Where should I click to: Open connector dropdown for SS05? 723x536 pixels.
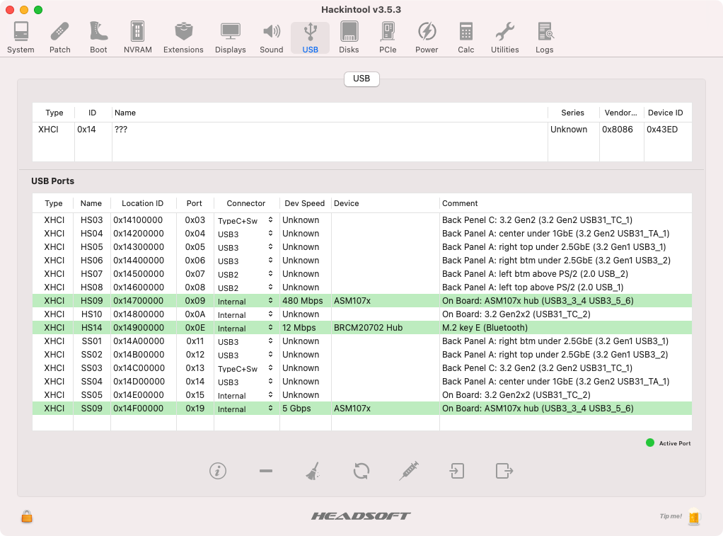(x=246, y=395)
